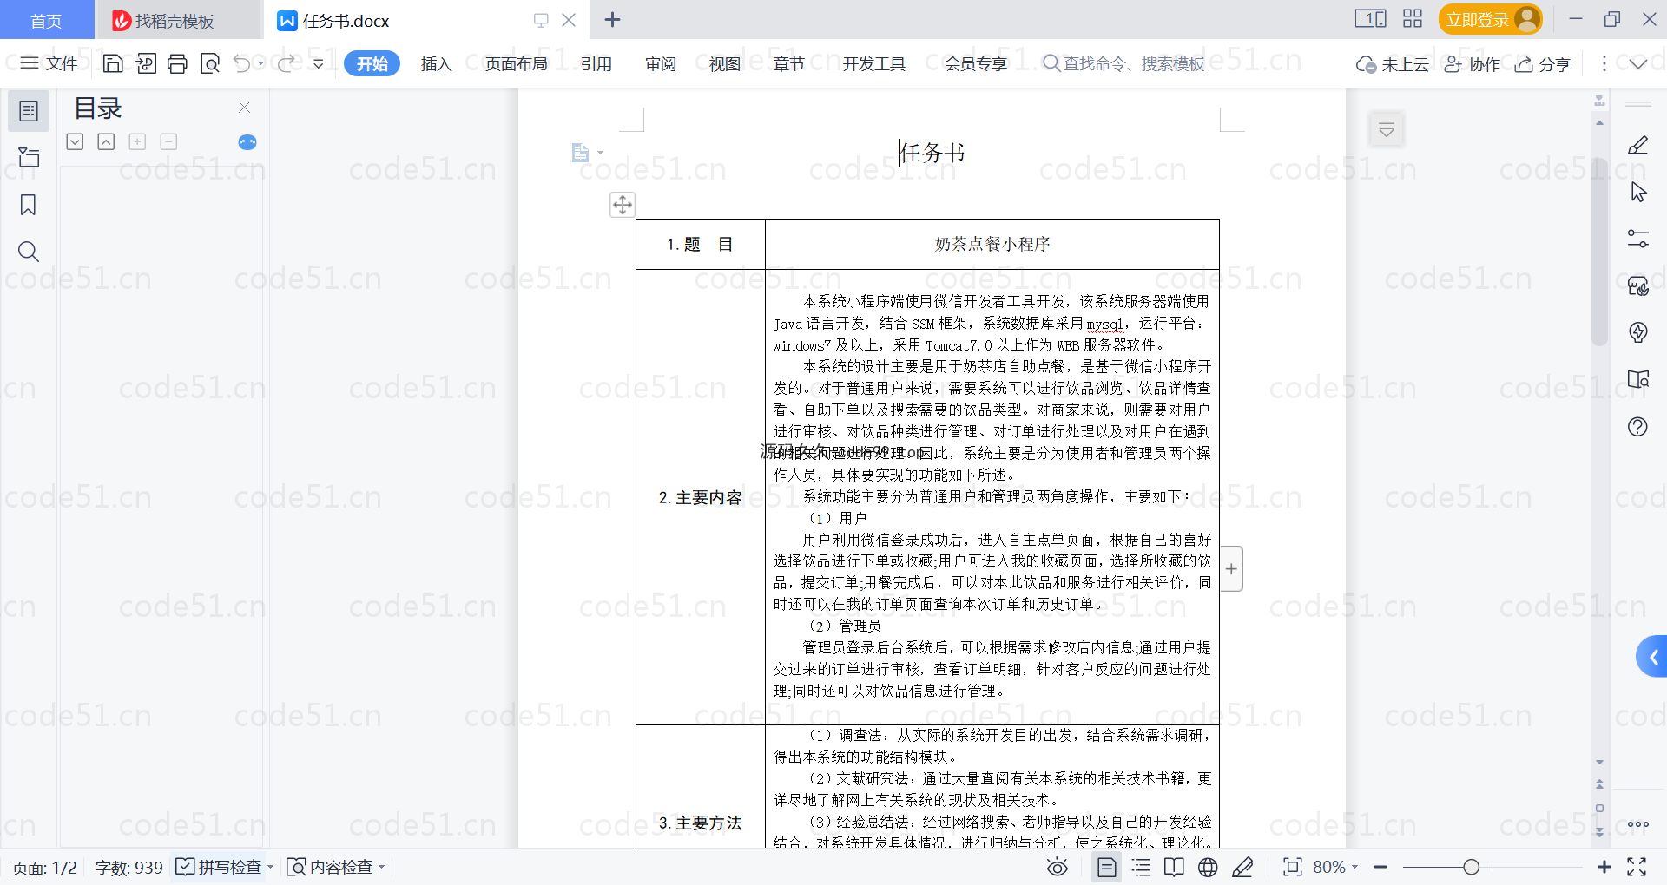Switch to page layout view icon

1107,867
